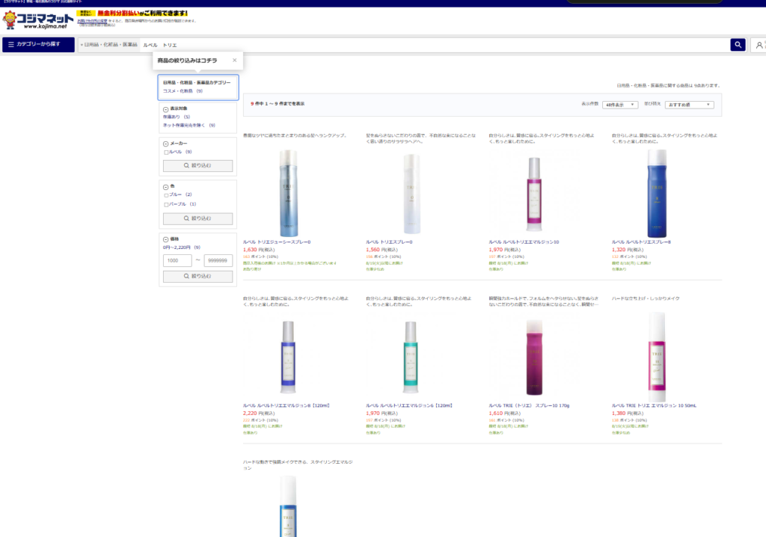
Task: Open the ルベル ルベルトリエエマルジョン10 product link
Action: pos(524,242)
